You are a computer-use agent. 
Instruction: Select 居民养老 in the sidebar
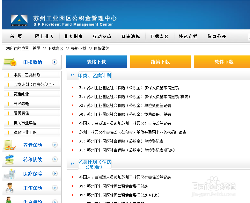[x=32, y=104]
